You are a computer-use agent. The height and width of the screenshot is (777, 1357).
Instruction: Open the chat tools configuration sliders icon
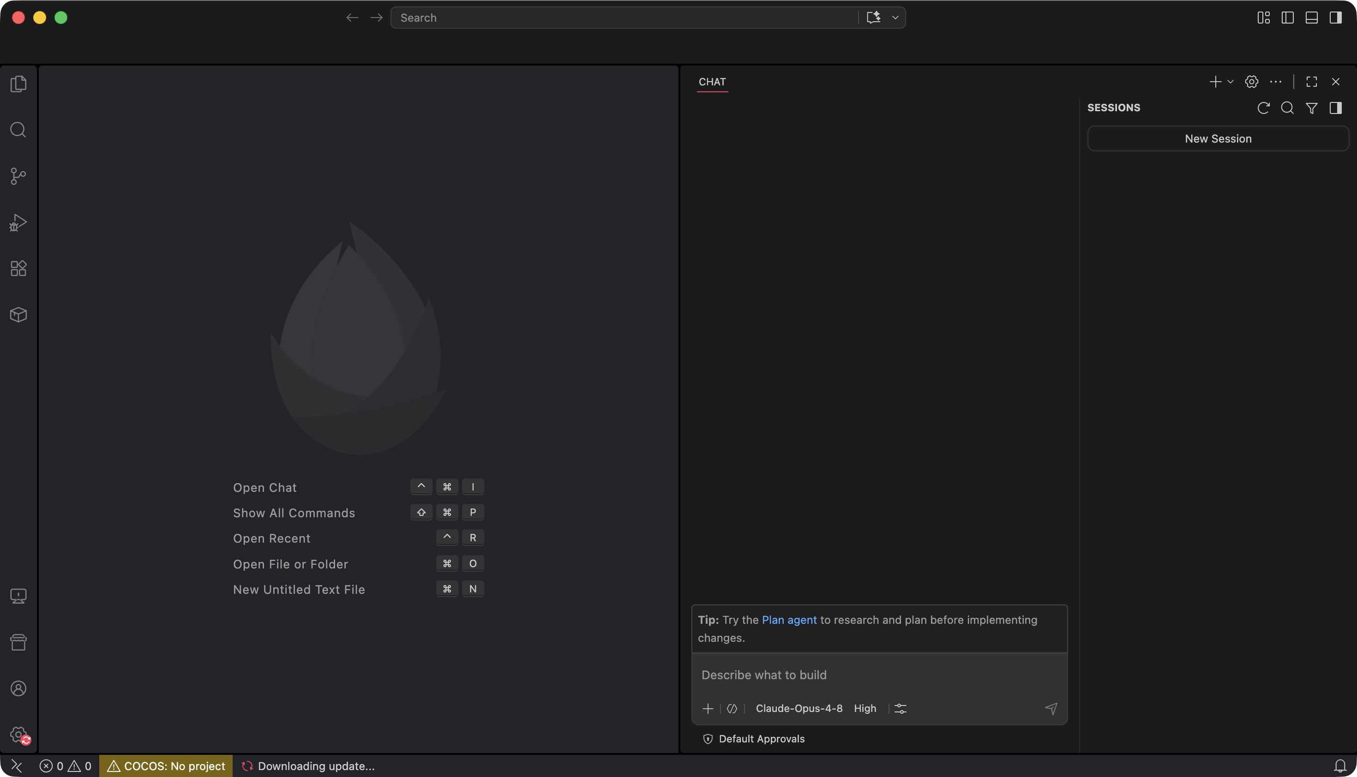coord(900,708)
